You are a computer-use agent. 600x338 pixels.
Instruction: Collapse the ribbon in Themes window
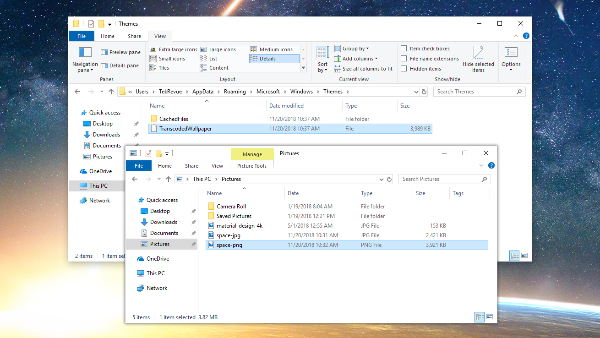coord(517,36)
